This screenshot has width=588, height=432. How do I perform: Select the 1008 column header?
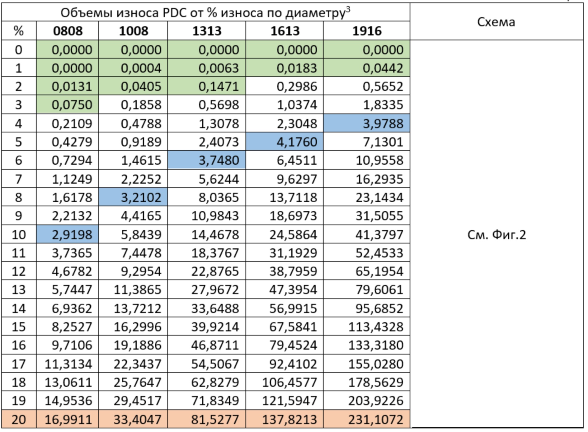coord(134,31)
